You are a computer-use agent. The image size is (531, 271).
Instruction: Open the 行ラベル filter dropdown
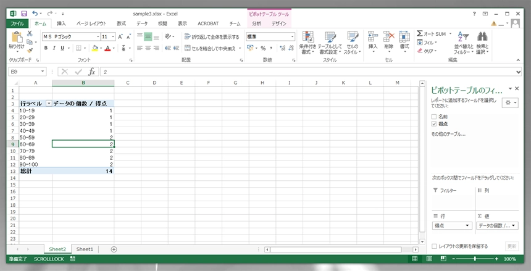point(49,103)
